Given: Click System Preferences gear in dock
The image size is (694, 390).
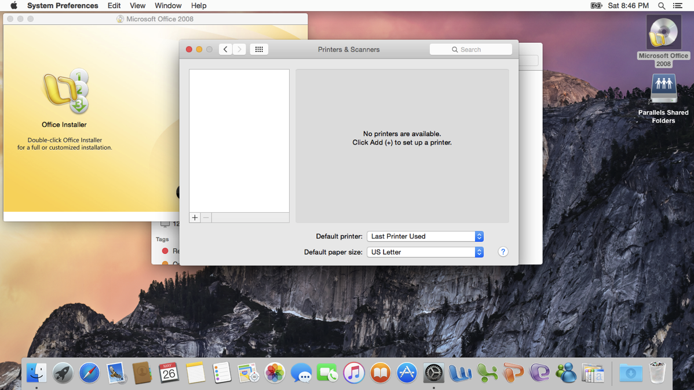Looking at the screenshot, I should (433, 373).
